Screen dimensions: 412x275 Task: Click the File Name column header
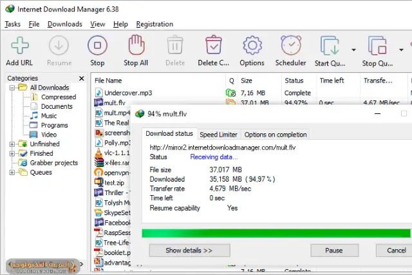(x=160, y=81)
